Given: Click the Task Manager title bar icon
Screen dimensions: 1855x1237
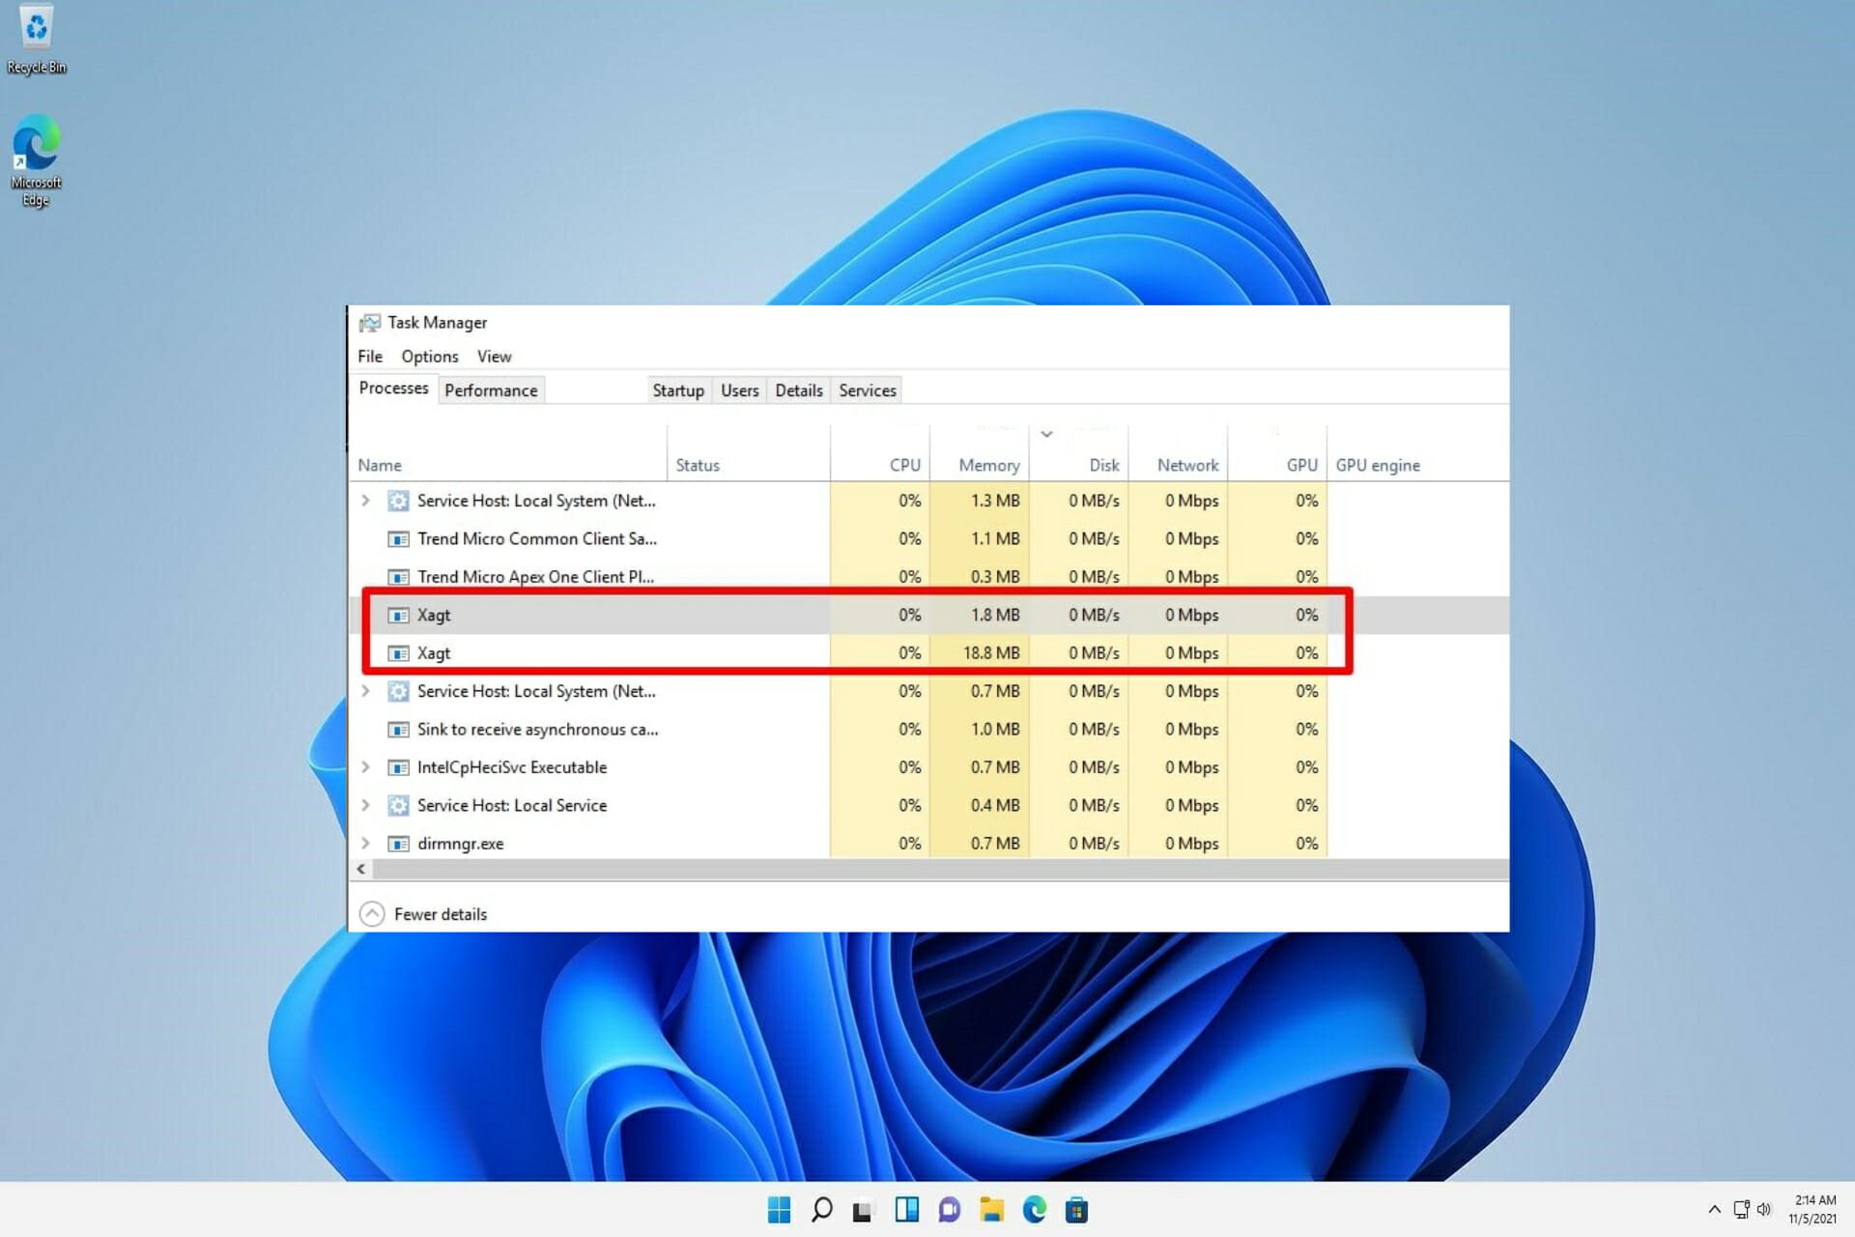Looking at the screenshot, I should pos(369,323).
